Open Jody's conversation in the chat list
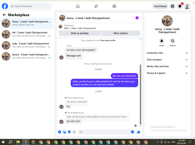Screen dimensions: 195x145 click(x=27, y=45)
